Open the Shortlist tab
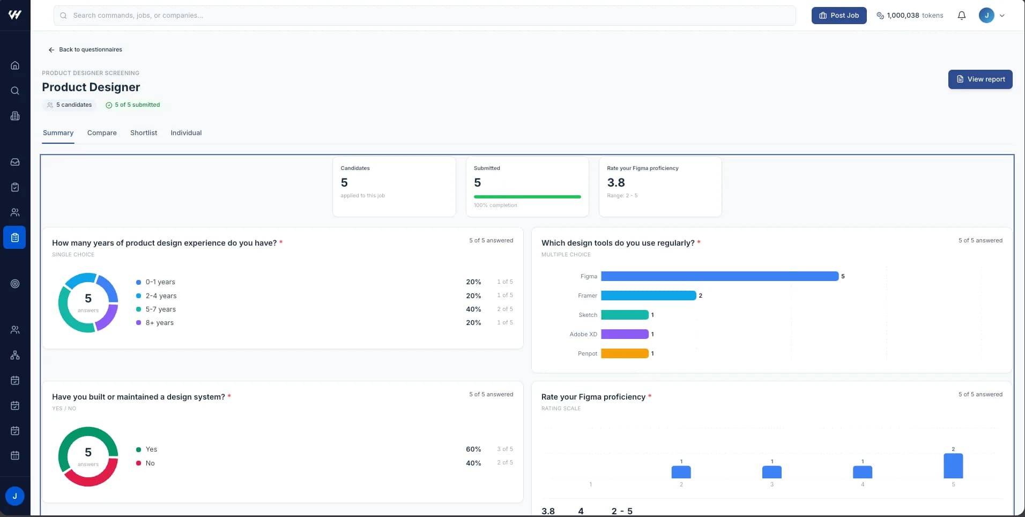The width and height of the screenshot is (1025, 517). click(144, 133)
